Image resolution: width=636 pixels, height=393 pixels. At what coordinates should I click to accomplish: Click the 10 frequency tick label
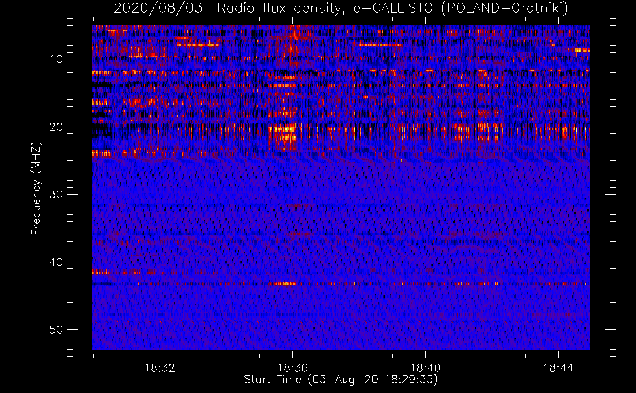click(57, 59)
